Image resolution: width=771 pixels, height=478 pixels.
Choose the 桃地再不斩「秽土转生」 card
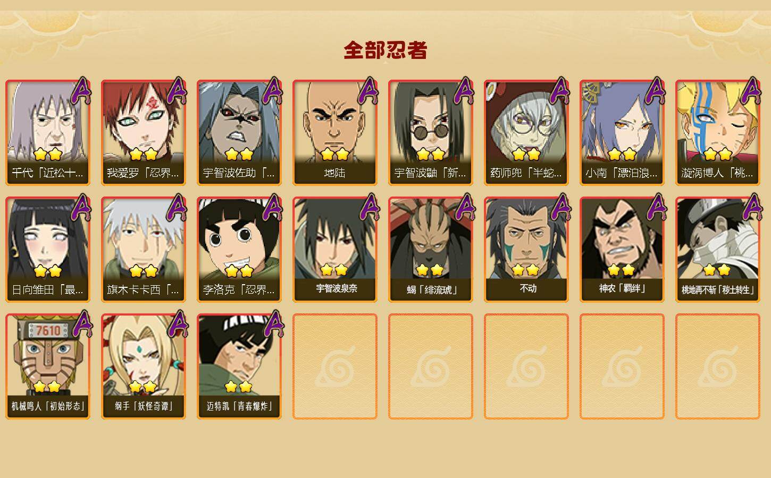(718, 250)
